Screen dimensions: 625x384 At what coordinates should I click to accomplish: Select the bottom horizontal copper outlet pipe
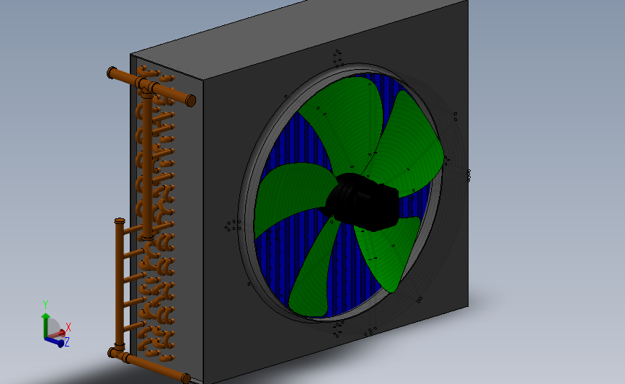(x=149, y=364)
